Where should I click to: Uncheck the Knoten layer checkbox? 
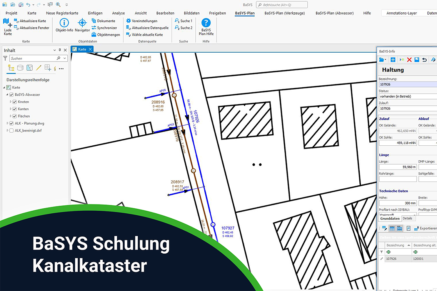coord(15,102)
